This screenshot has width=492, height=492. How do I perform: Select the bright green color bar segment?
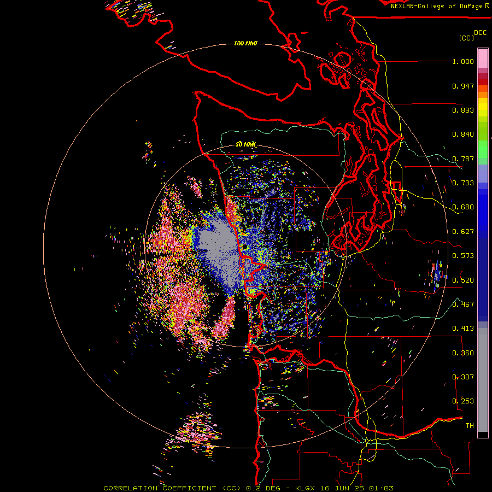(483, 149)
